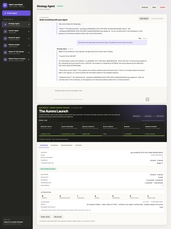The width and height of the screenshot is (171, 229).
Task: Select the Blast Radius proof card
Action: coord(112,129)
